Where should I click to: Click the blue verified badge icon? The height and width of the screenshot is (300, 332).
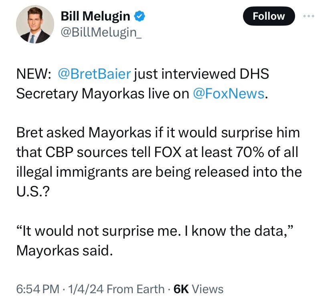pos(139,16)
